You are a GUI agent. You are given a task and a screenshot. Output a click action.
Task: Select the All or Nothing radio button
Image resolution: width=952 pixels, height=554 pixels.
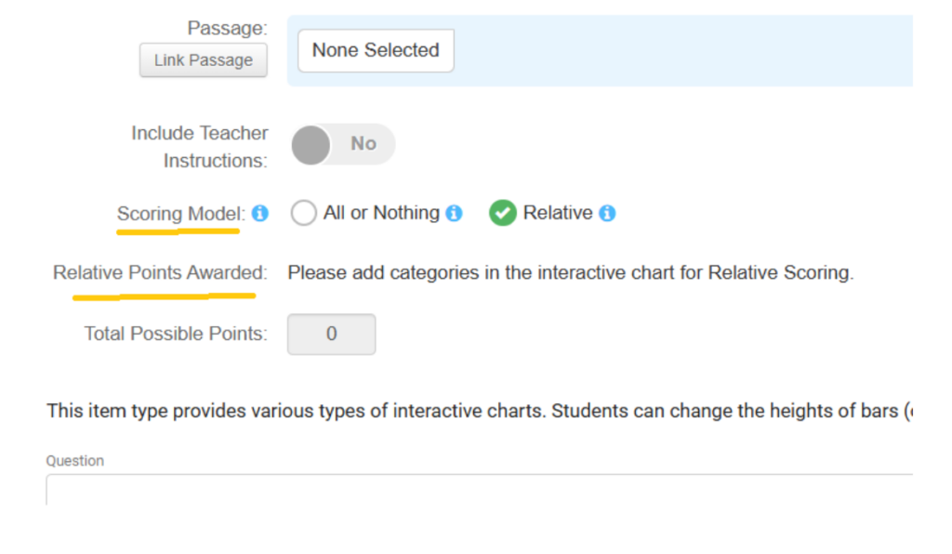[304, 214]
